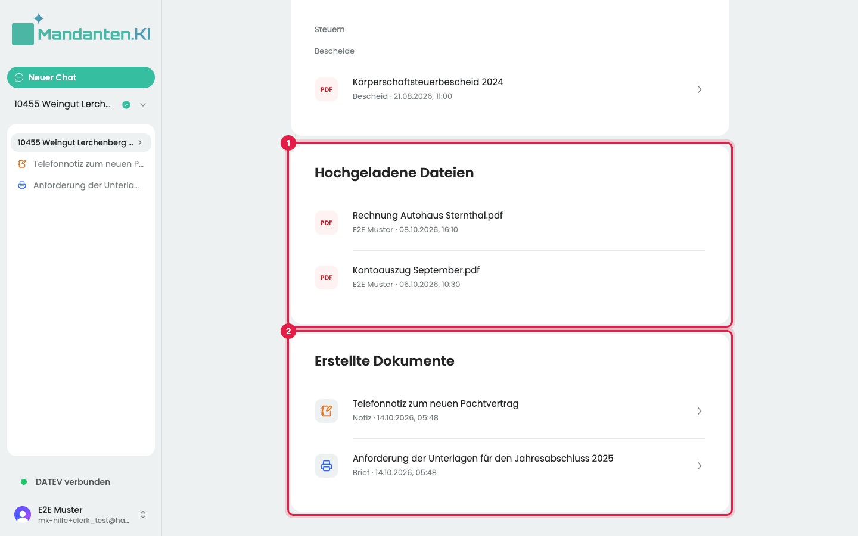This screenshot has height=536, width=858.
Task: Click the blue printer icon in the sidebar
Action: pos(22,185)
